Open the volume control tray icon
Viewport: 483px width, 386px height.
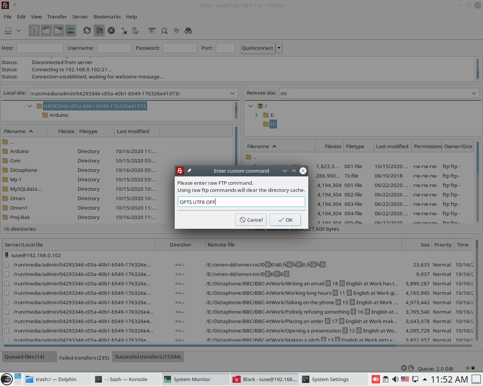pos(395,379)
